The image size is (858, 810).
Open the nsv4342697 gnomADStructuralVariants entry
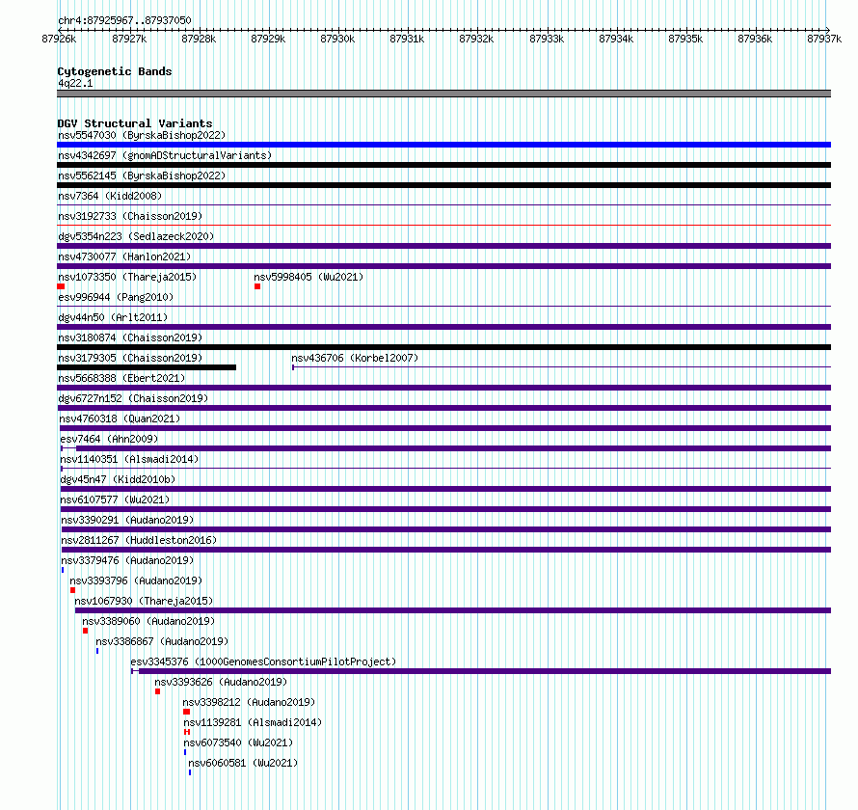pos(165,155)
